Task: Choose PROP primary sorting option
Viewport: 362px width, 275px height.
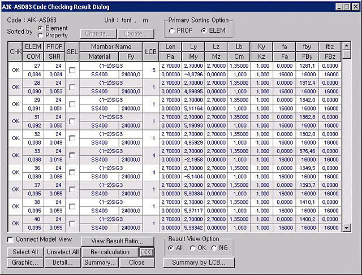Action: click(x=171, y=30)
